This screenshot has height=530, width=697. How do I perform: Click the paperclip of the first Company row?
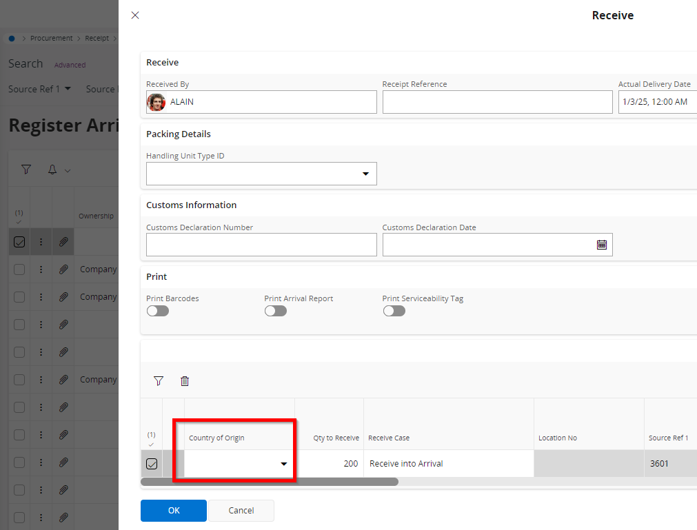(x=63, y=269)
